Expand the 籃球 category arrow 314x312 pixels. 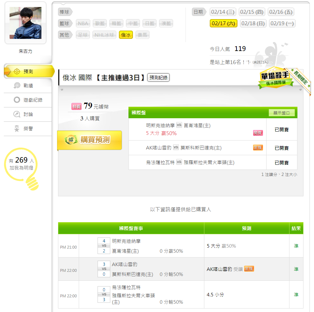65,24
